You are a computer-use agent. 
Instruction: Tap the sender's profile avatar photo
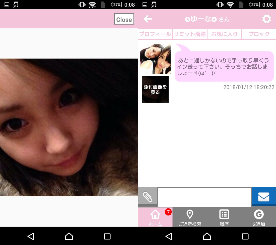point(155,59)
